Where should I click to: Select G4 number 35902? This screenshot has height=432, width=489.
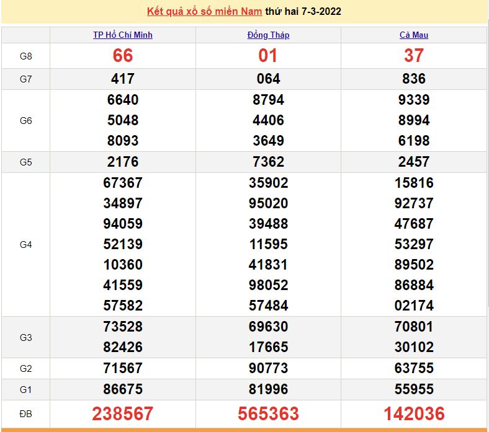(268, 183)
